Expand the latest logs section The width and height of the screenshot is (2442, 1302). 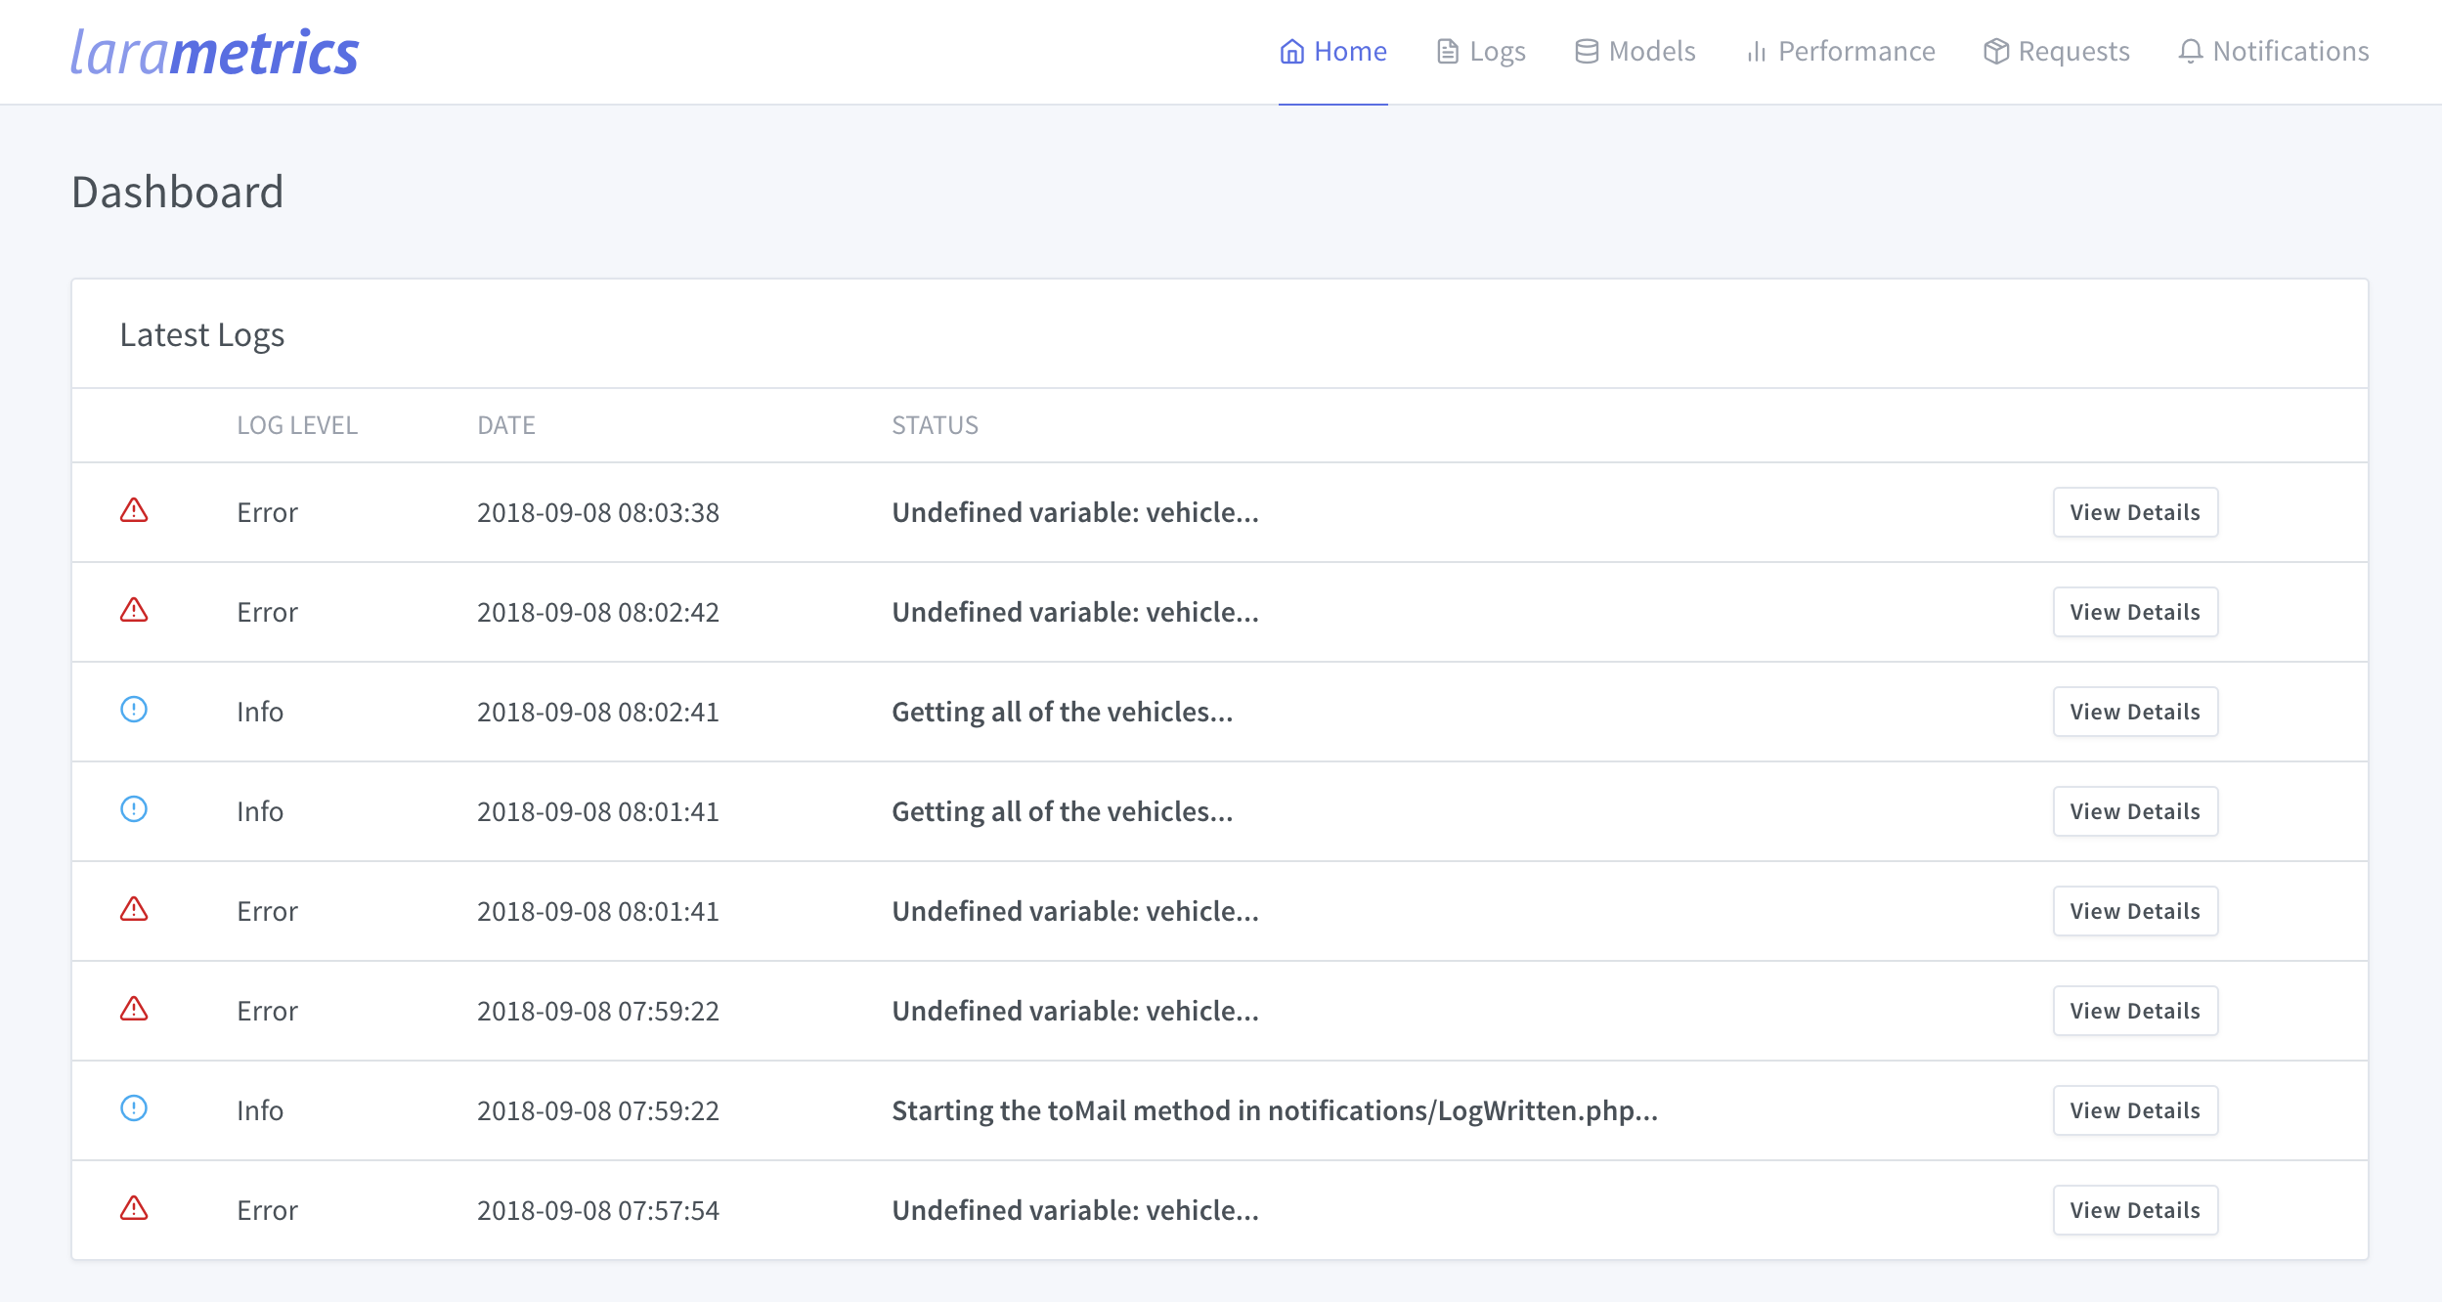click(x=202, y=334)
